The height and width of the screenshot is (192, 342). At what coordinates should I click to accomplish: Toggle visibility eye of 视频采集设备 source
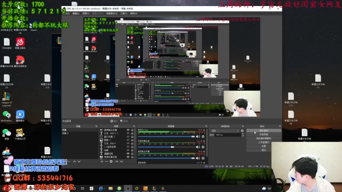(x=128, y=157)
